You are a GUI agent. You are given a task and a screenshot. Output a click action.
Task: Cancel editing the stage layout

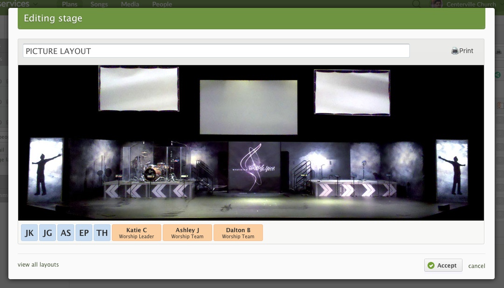pos(476,266)
